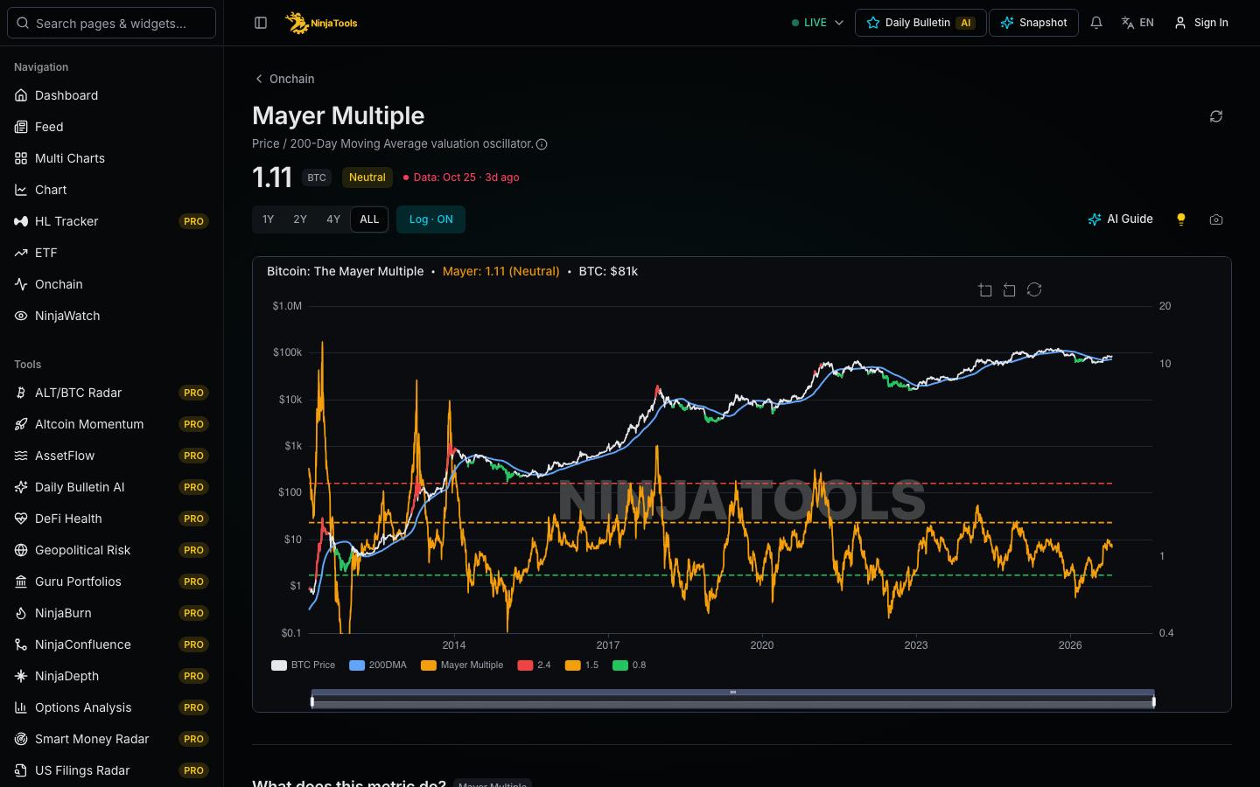
Task: Expand the LIVE status dropdown
Action: 817,23
